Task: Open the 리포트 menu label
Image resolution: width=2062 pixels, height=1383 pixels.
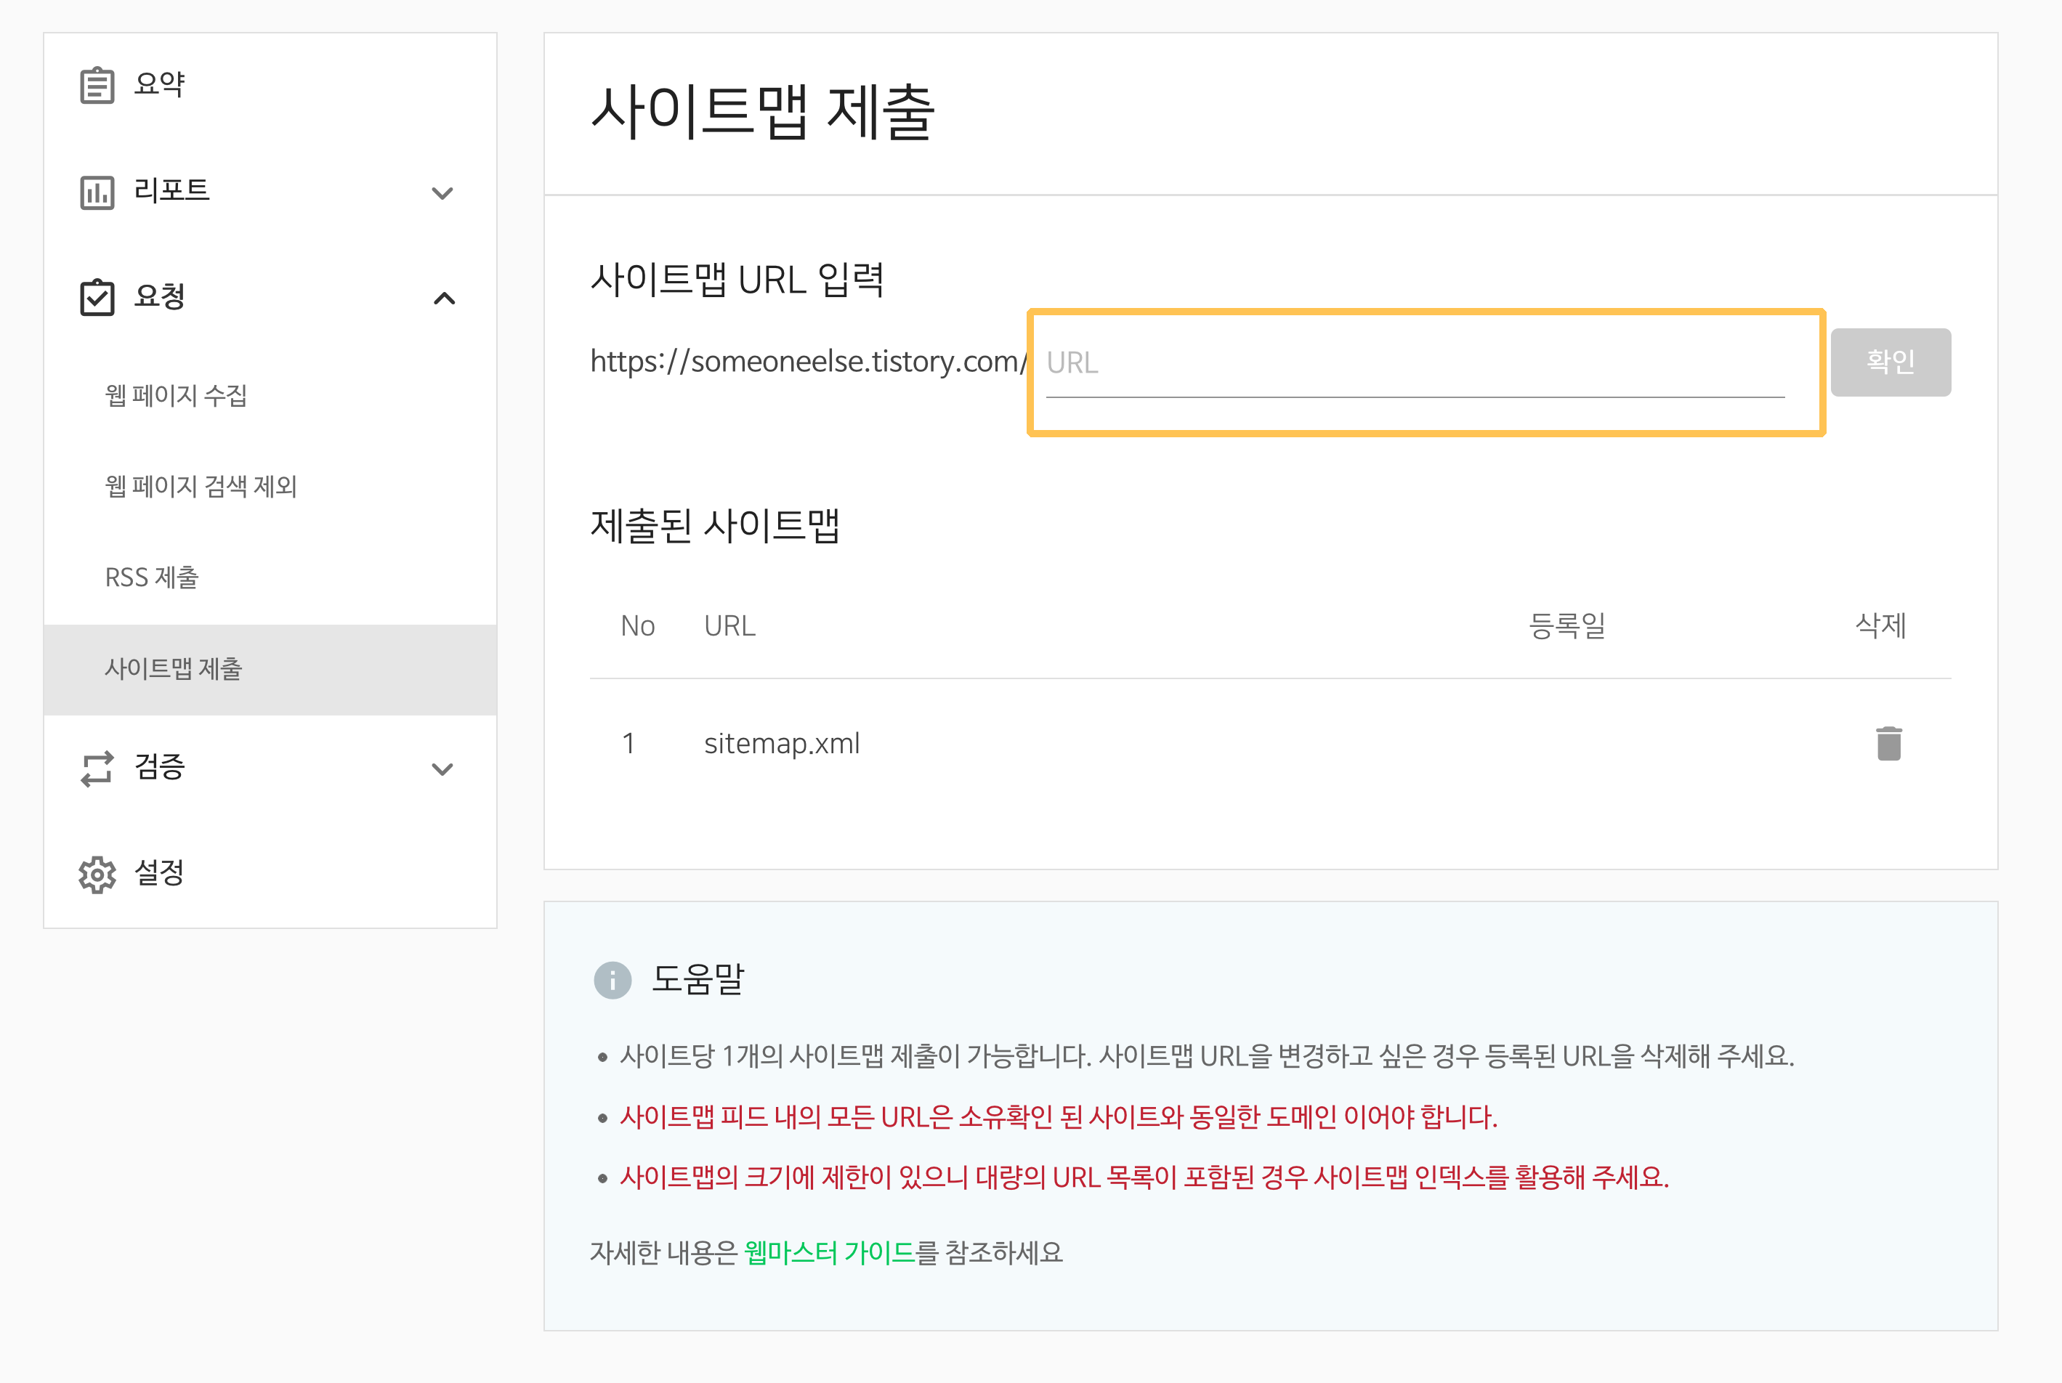Action: [171, 190]
